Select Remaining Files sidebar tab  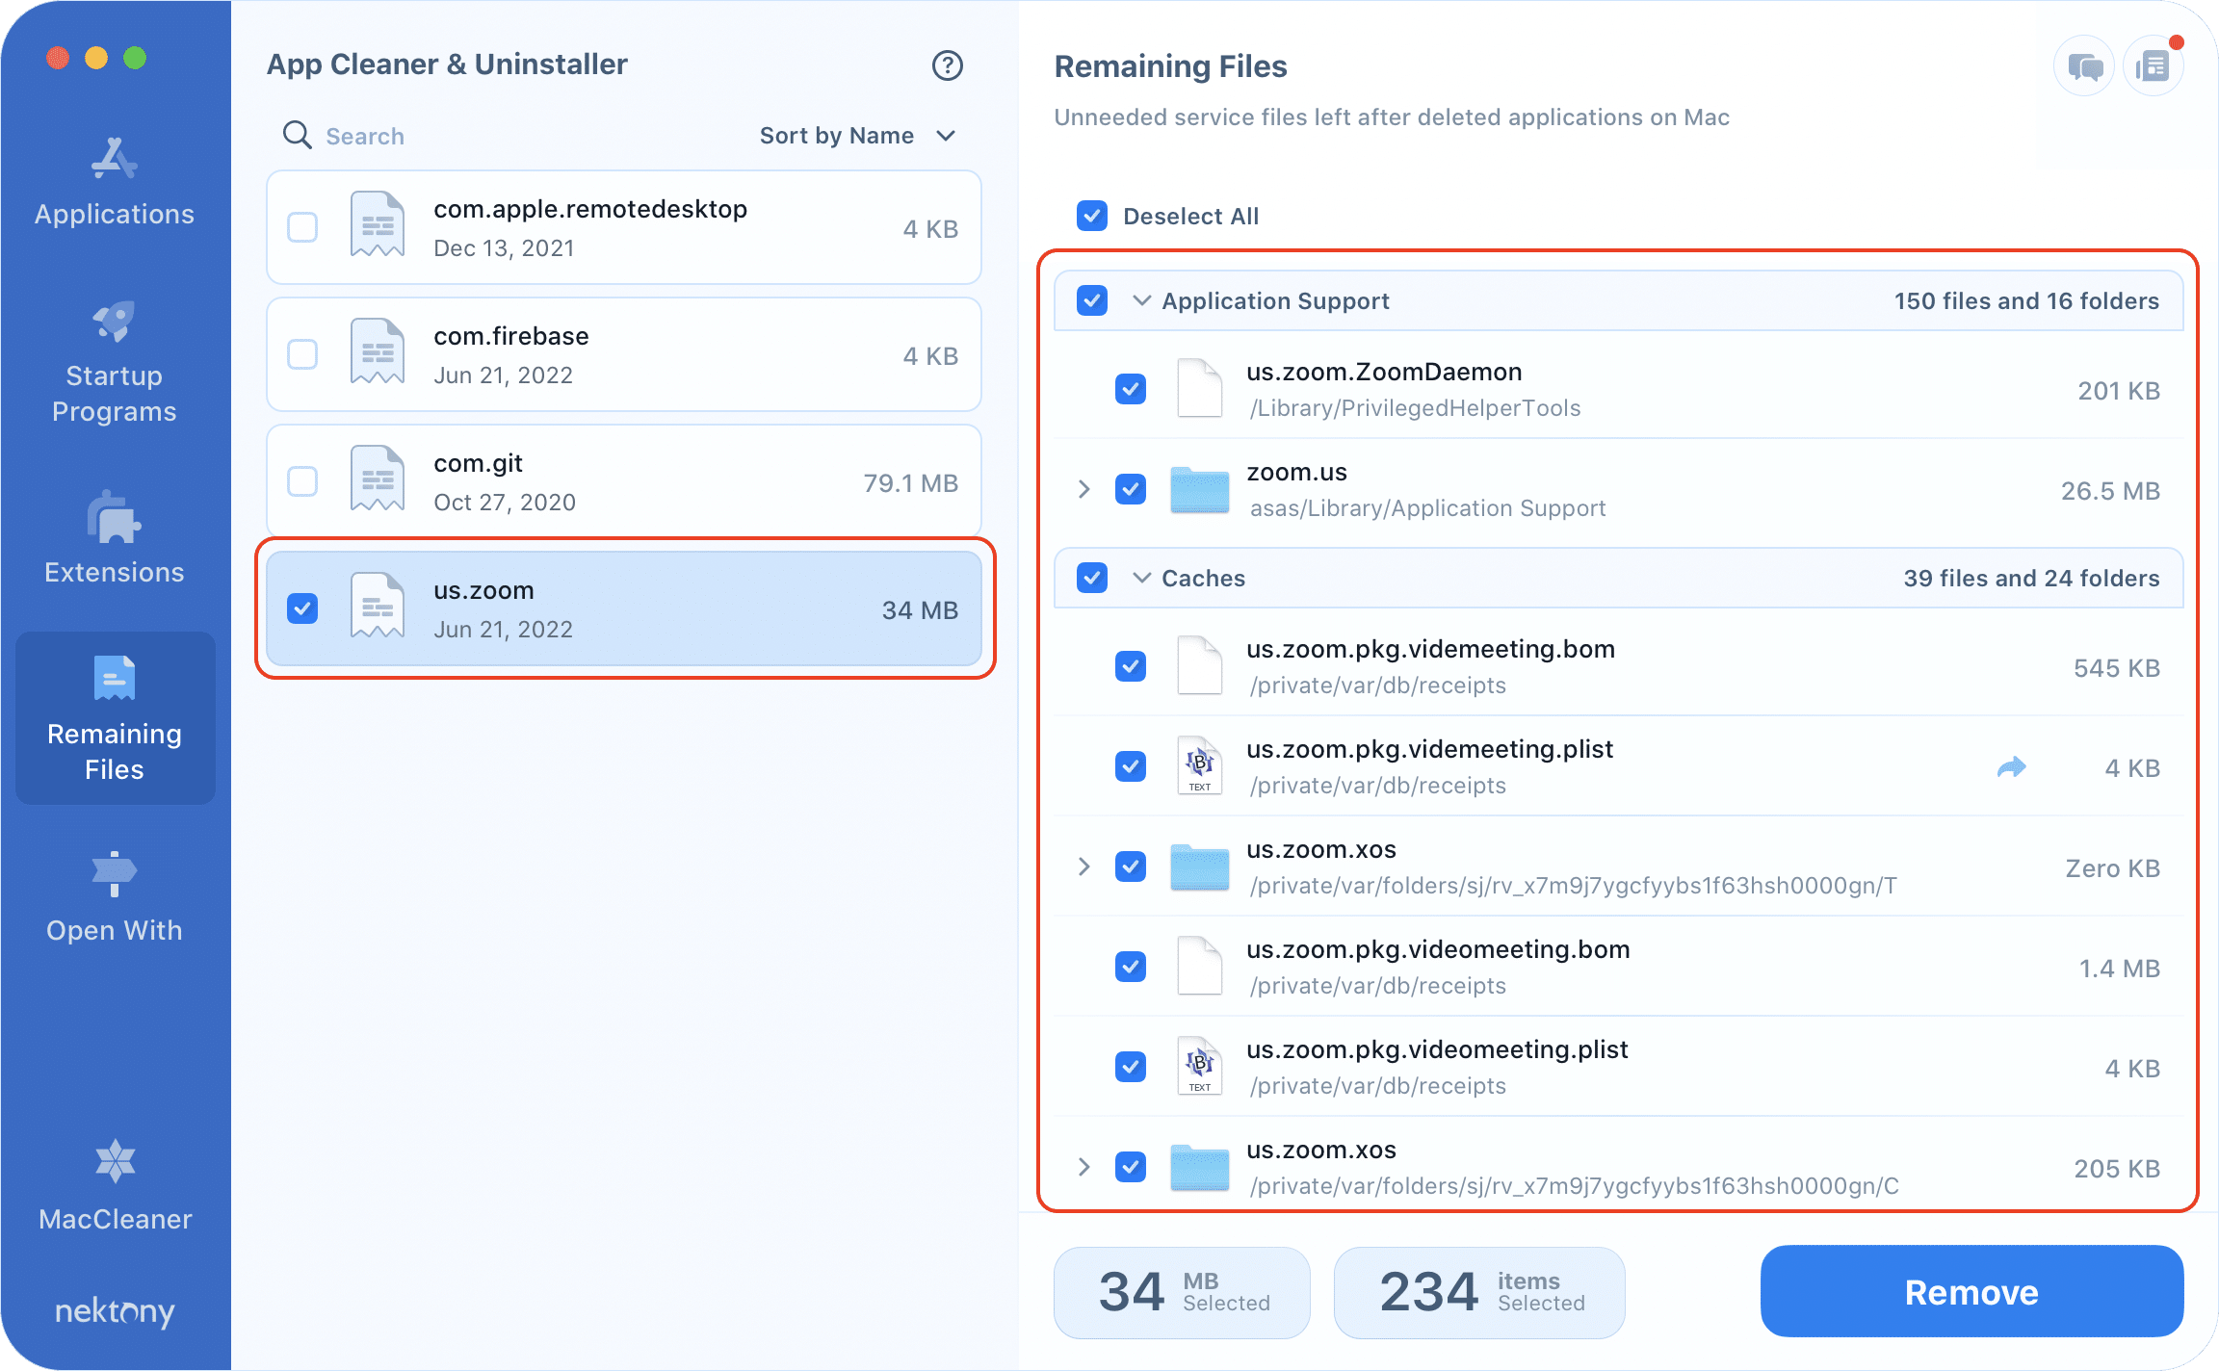[115, 717]
